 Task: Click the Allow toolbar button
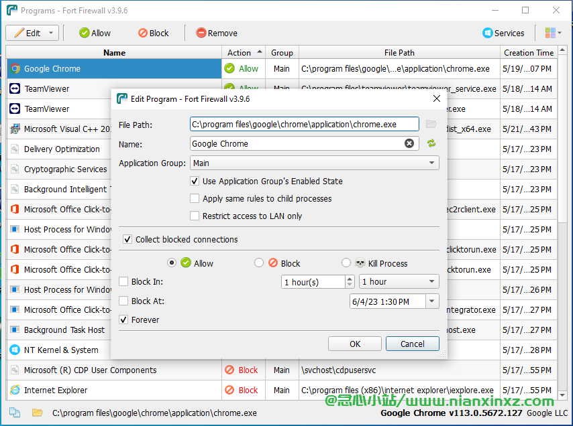(95, 33)
